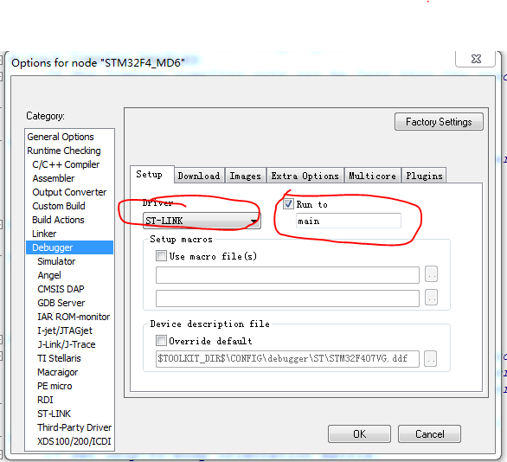Click the first macro file field
This screenshot has width=507, height=462.
pos(287,275)
